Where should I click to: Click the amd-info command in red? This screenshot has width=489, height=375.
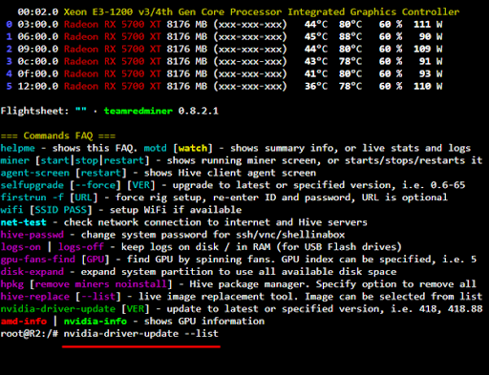23,322
